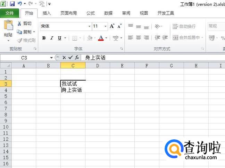
Task: Switch to the 审阅 tab
Action: (x=126, y=13)
